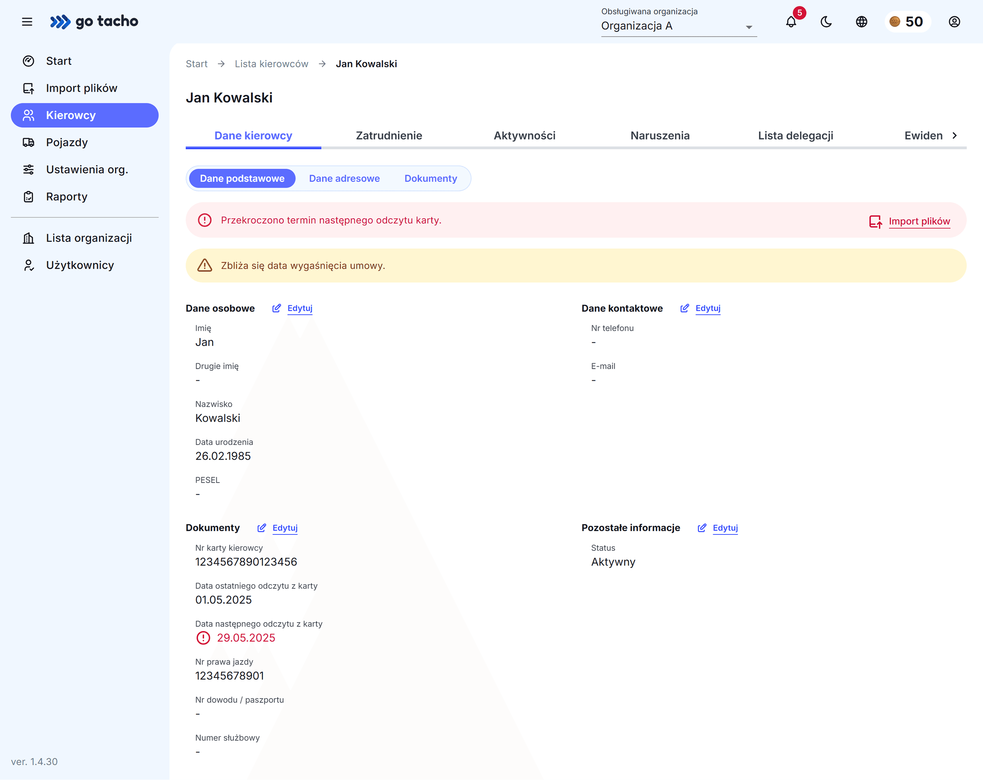Open Użytkownicy in sidebar
This screenshot has height=780, width=983.
pos(85,265)
